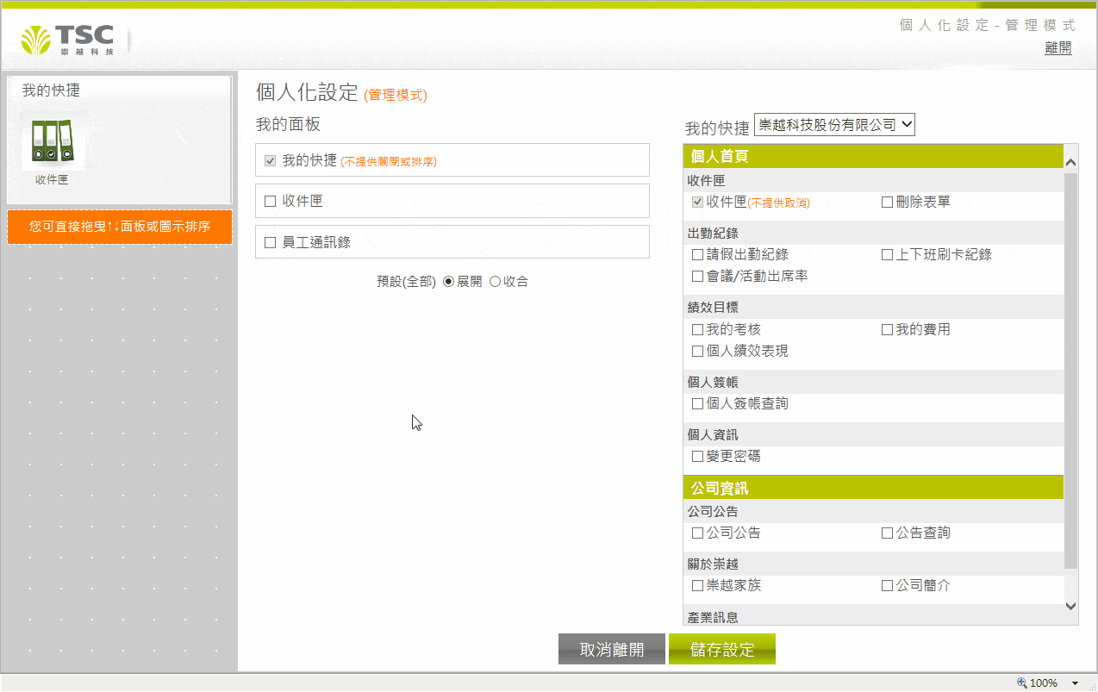Check the 刪除表單 shortcut option
Screen dimensions: 1098x692
887,202
